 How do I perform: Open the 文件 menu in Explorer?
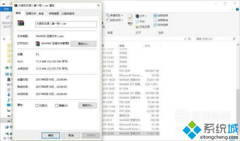[x=6, y=9]
